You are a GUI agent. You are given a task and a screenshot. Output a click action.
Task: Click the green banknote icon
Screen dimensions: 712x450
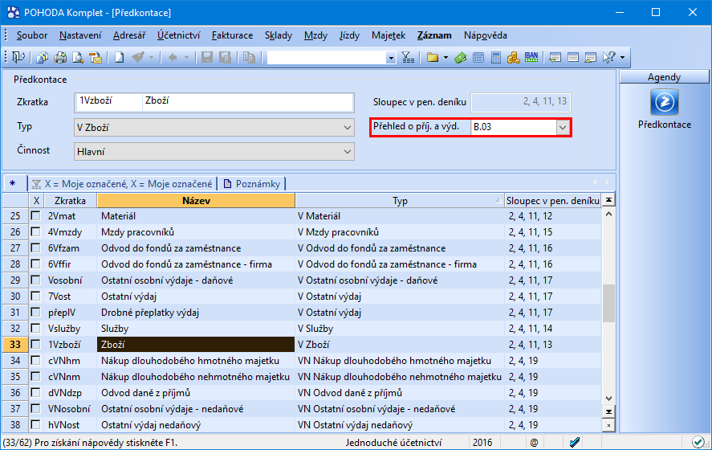[x=461, y=57]
